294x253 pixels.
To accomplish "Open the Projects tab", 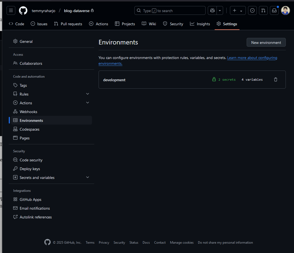I will tap(125, 24).
